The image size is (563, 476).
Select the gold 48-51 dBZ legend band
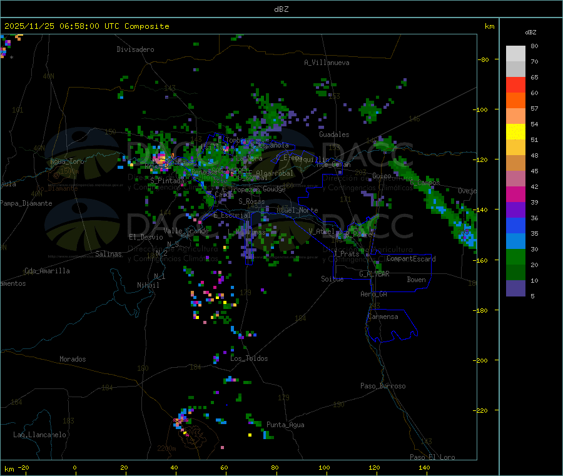(x=515, y=148)
